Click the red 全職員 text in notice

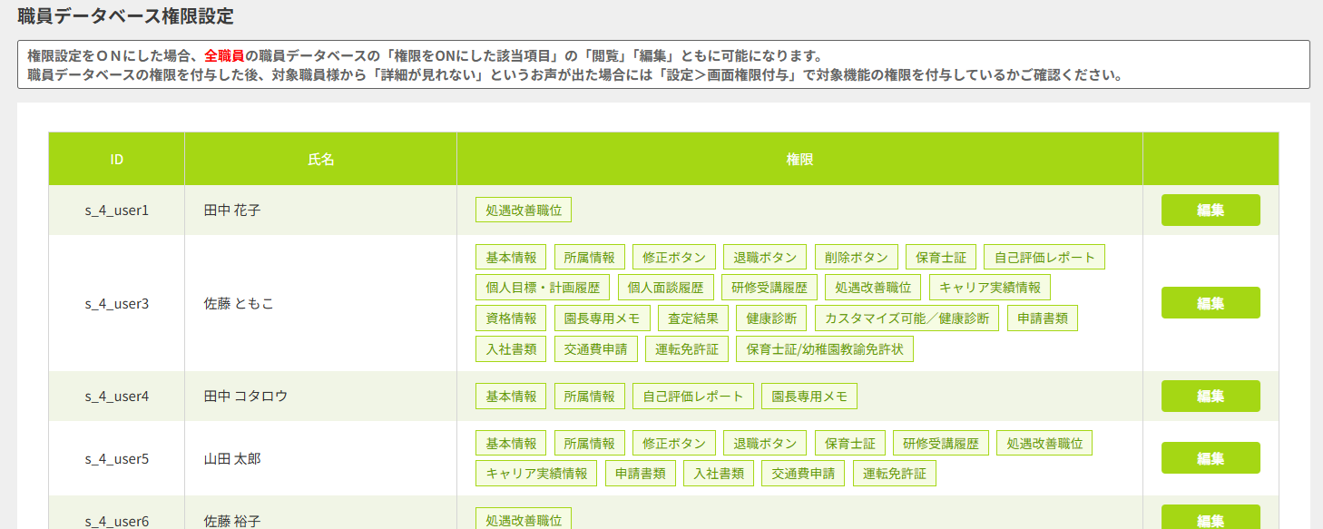(x=224, y=55)
